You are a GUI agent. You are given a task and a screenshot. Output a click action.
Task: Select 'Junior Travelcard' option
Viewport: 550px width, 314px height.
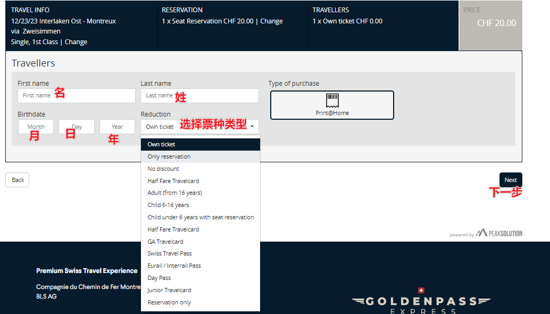[x=201, y=290]
